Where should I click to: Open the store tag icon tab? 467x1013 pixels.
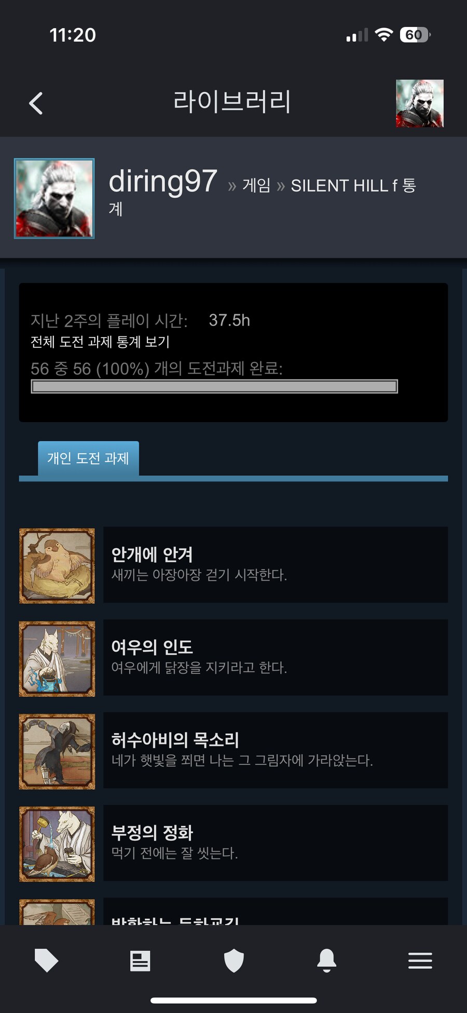coord(46,961)
